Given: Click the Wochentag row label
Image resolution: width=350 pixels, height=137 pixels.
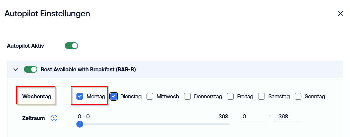Looking at the screenshot, I should 37,96.
